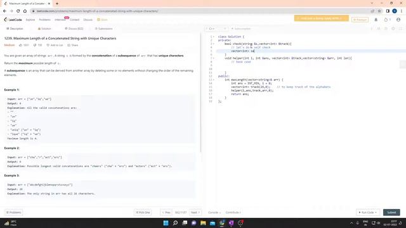
Task: Open the tab search chevron
Action: (372, 3)
